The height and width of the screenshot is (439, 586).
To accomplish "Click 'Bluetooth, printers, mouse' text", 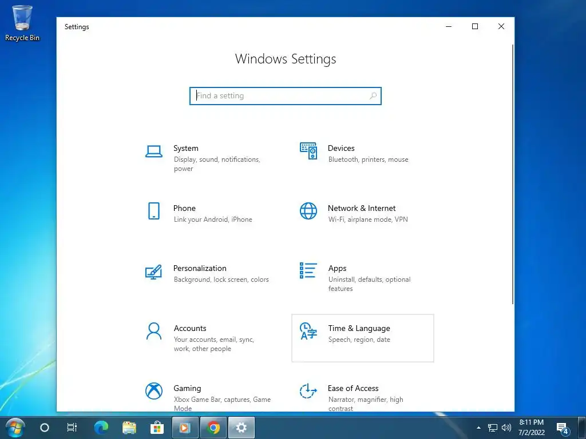I will click(369, 159).
